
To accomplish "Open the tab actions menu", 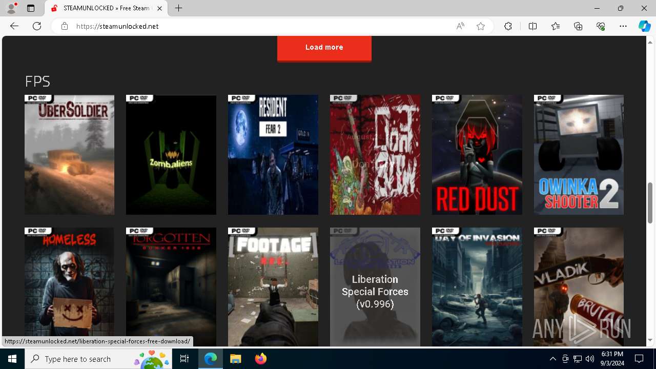I will tap(31, 8).
